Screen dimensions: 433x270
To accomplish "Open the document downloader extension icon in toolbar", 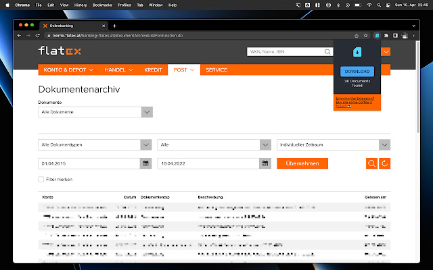I will (377, 36).
